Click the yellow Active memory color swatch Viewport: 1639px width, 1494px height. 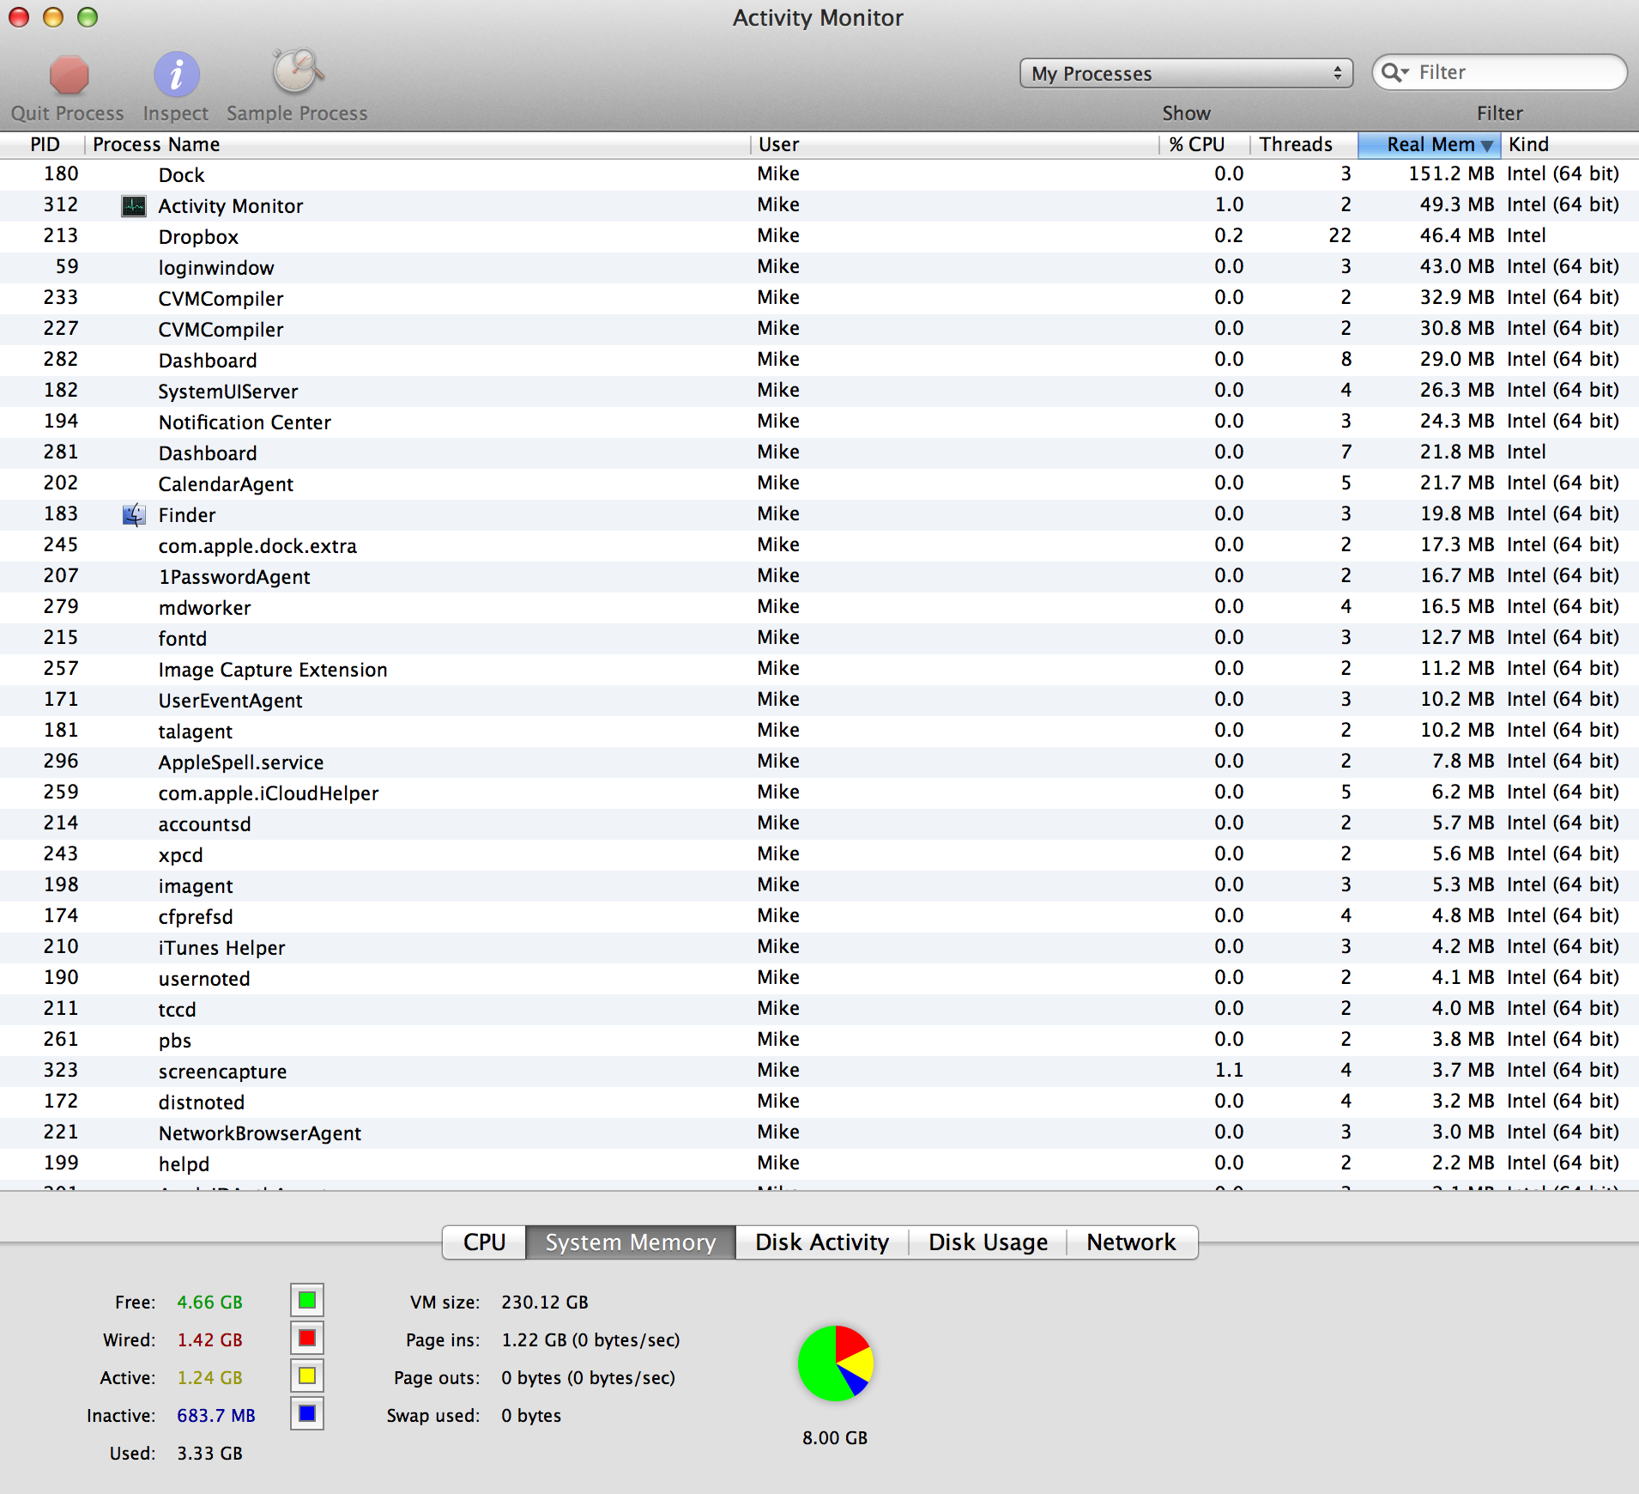(x=307, y=1376)
